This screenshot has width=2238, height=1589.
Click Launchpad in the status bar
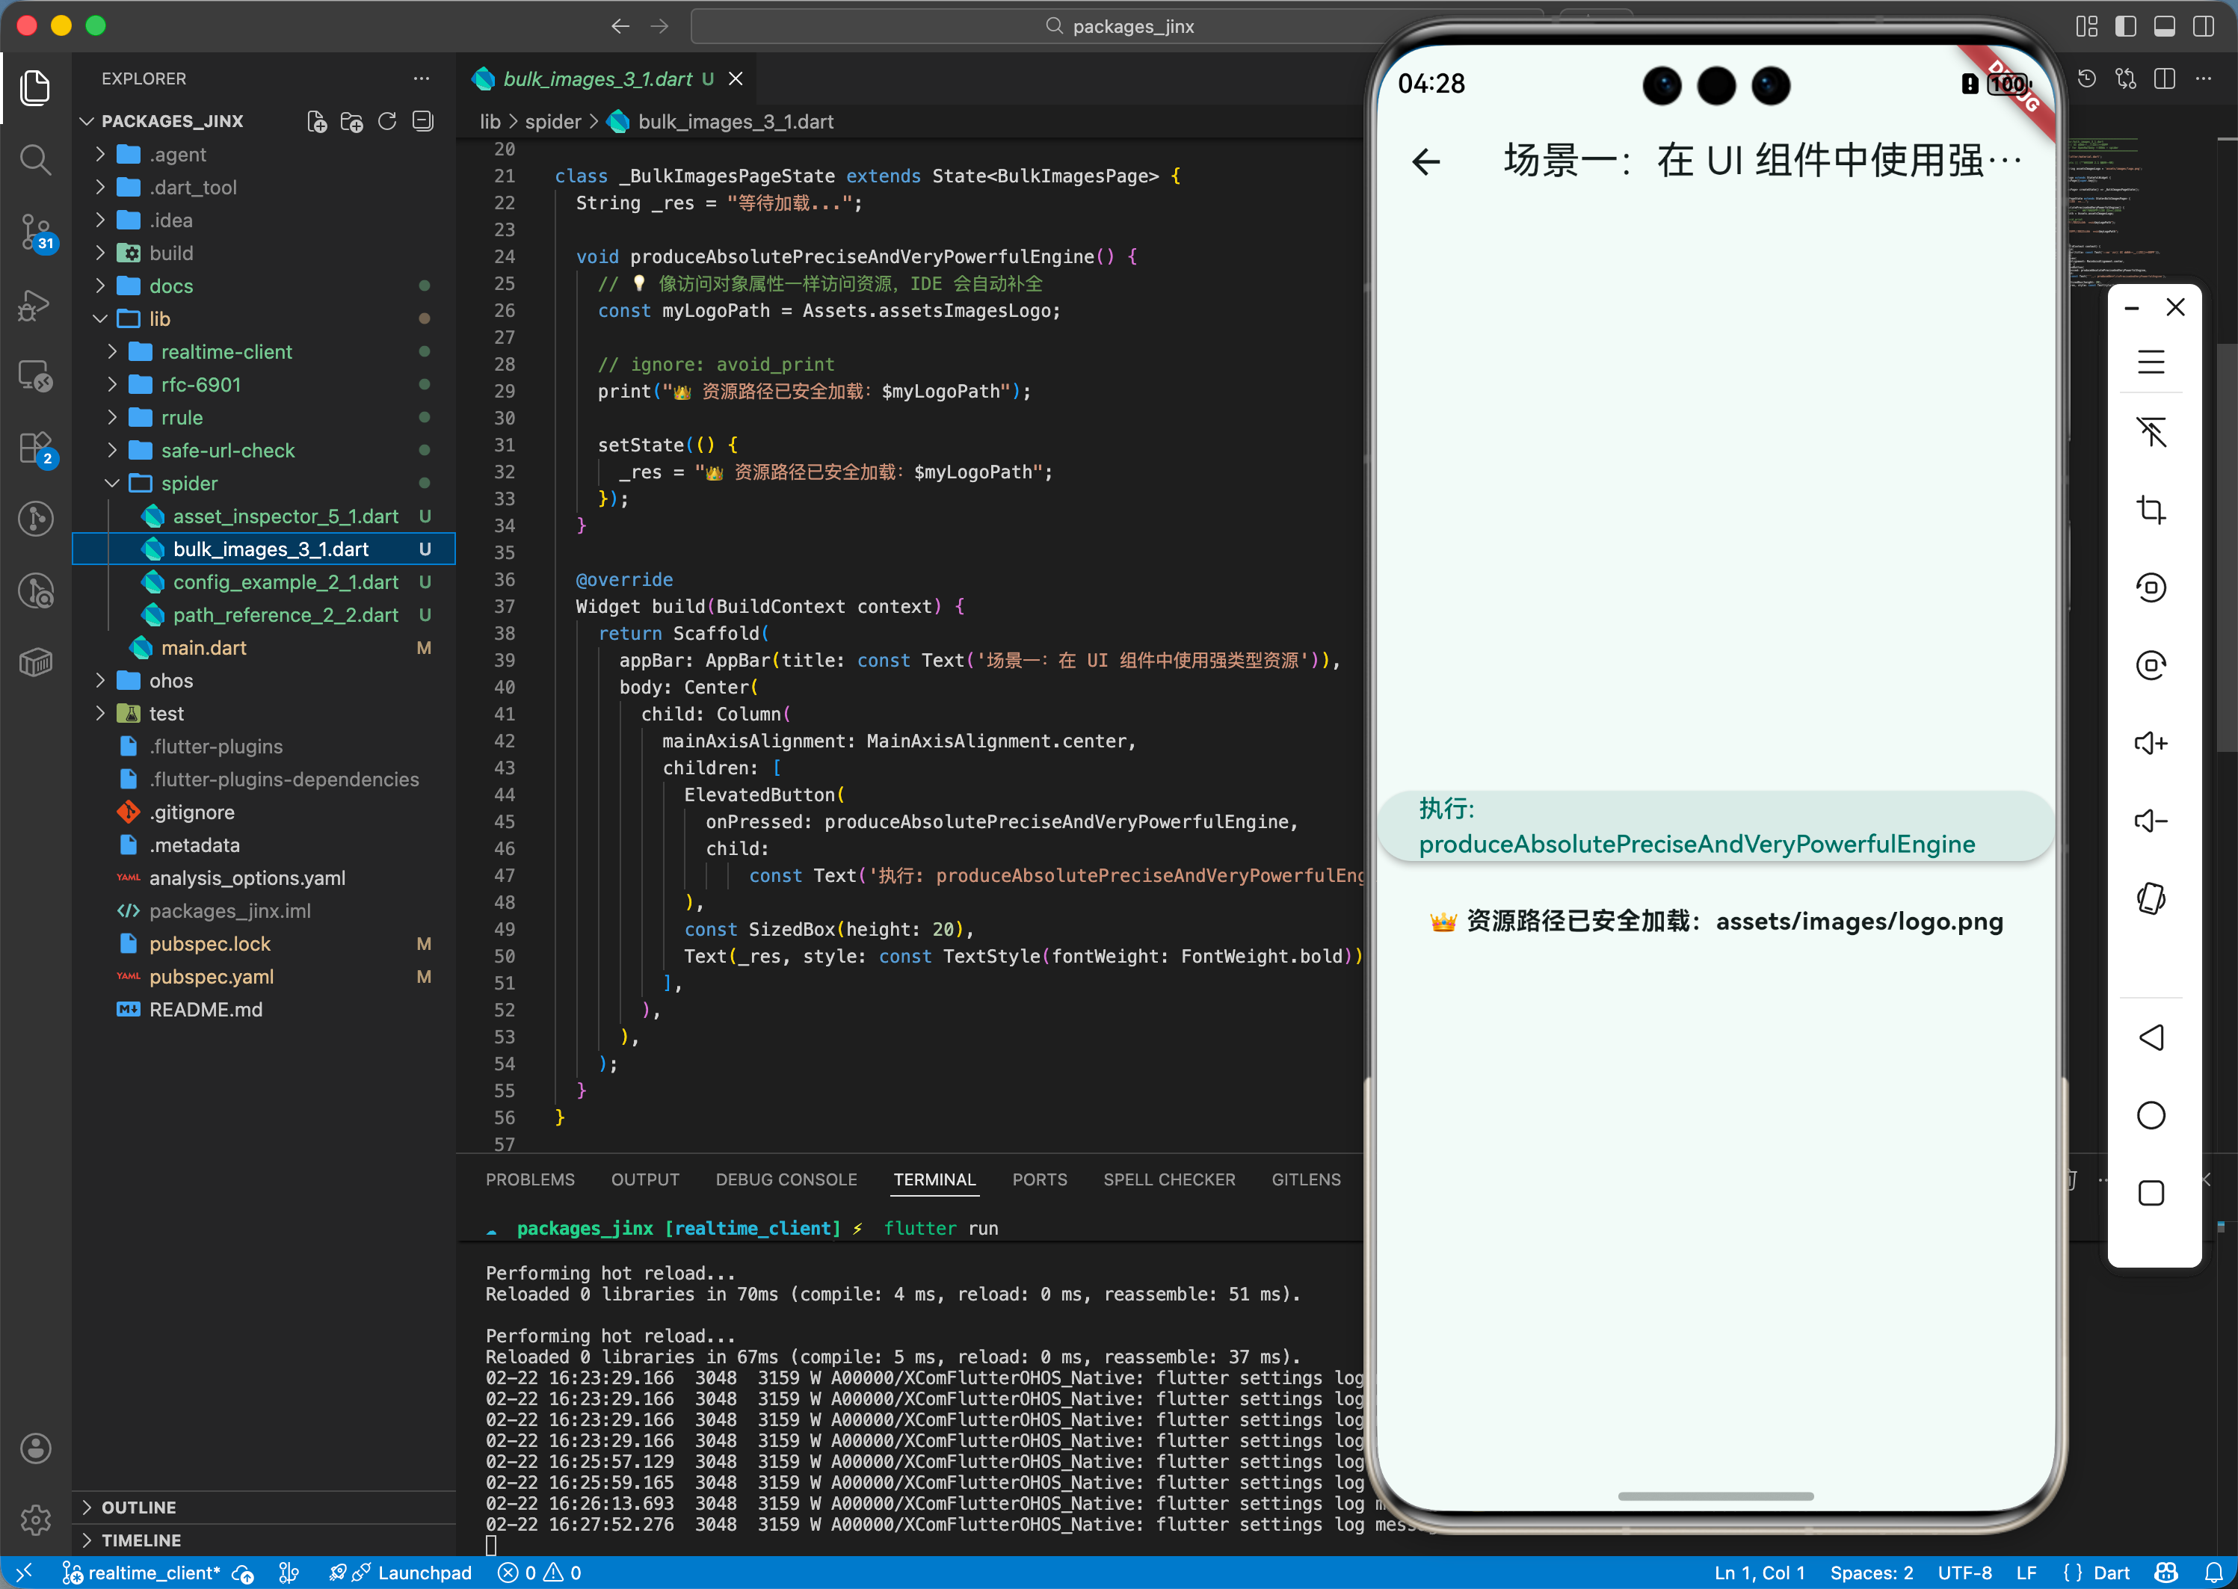click(x=424, y=1573)
